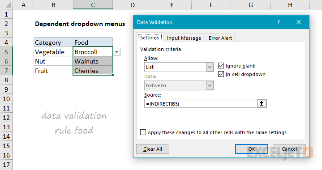This screenshot has width=322, height=170.
Task: Switch to the Input Message tab
Action: coord(184,38)
